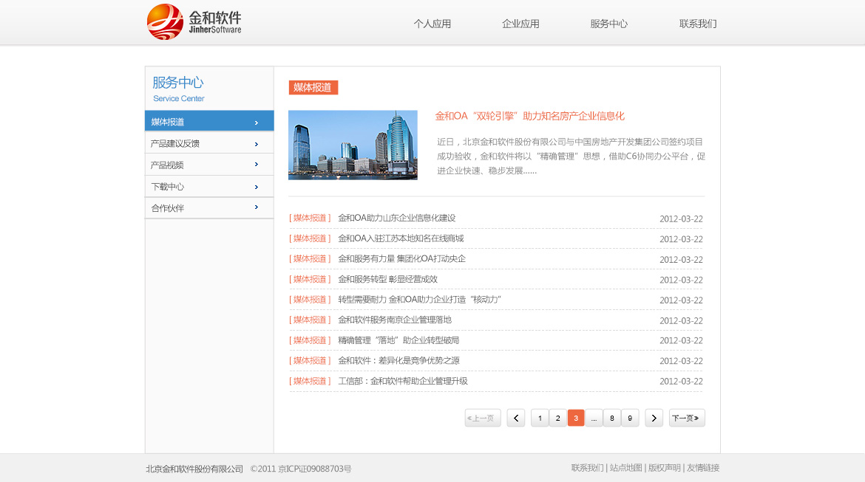Click the left arrow pagination icon
This screenshot has width=865, height=482.
click(x=516, y=418)
